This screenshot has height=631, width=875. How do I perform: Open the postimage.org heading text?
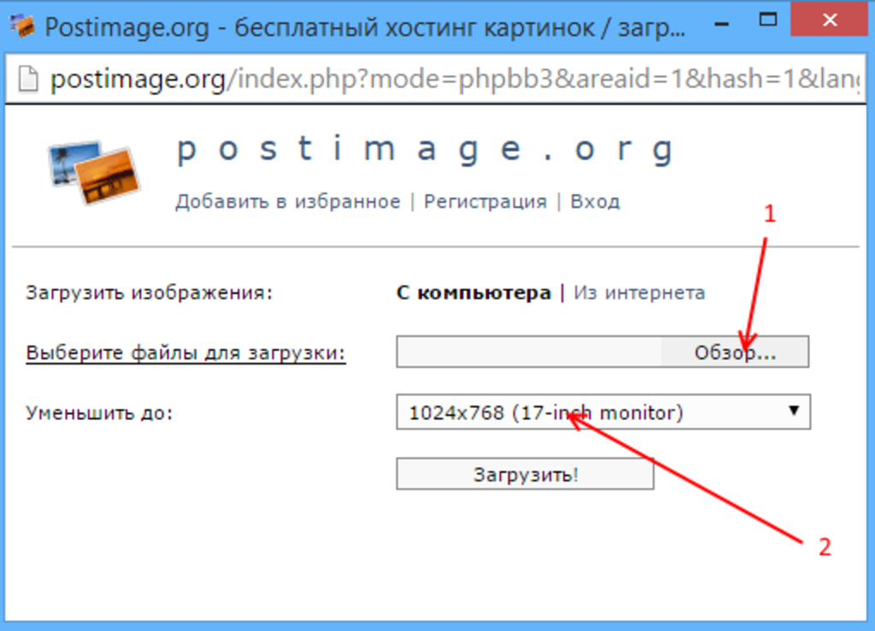click(426, 150)
